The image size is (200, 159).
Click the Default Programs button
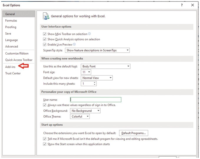pyautogui.click(x=133, y=133)
